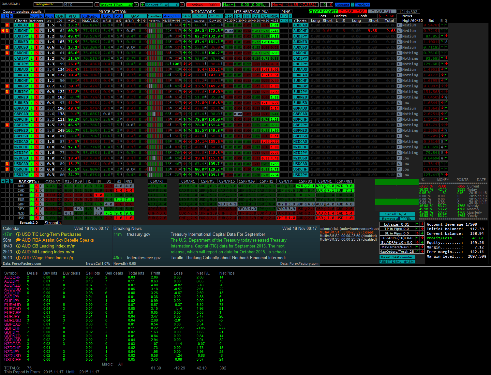Click the CLOSE LOSS button
This screenshot has height=375, width=491.
click(352, 11)
